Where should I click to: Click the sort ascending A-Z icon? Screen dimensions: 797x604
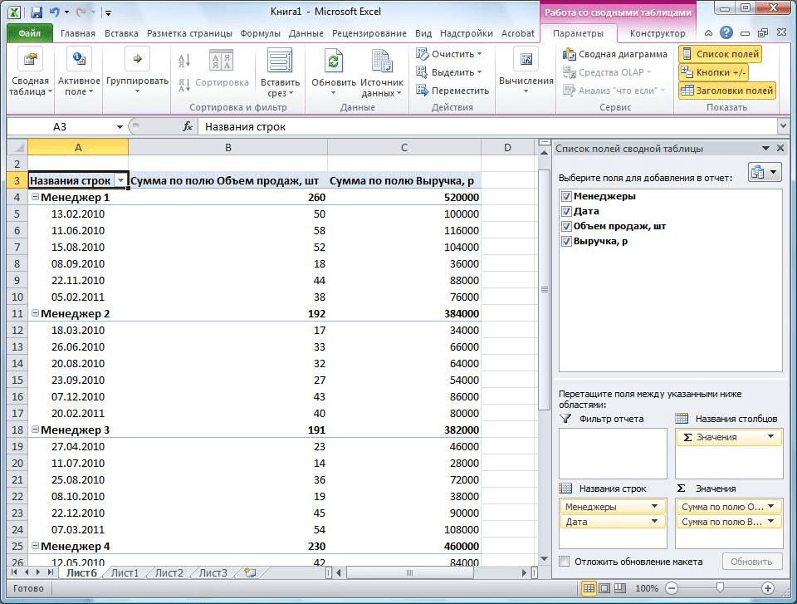tap(185, 61)
